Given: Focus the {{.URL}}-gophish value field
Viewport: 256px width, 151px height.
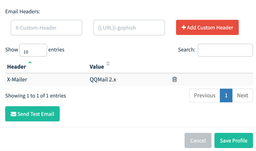Looking at the screenshot, I should [x=129, y=28].
